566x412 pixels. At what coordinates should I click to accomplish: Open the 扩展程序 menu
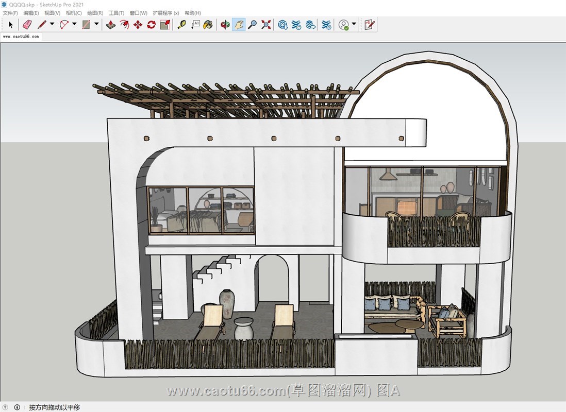(165, 13)
